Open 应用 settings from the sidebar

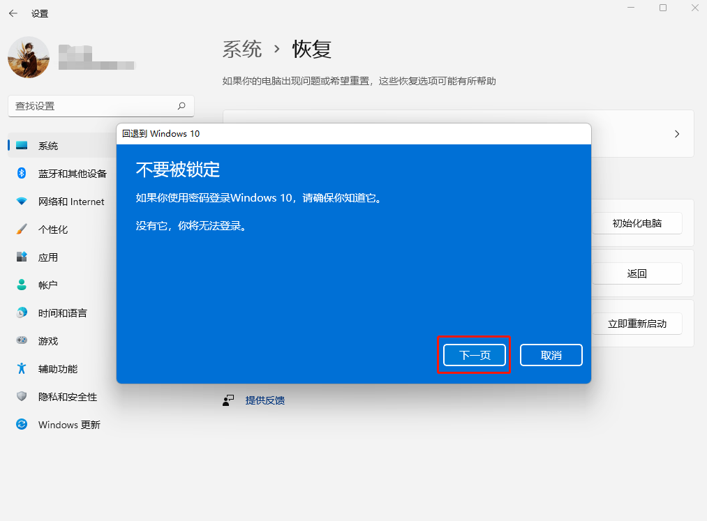50,257
